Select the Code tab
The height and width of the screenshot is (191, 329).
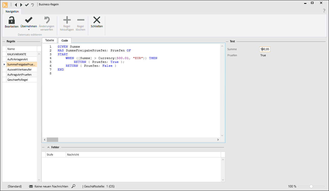click(65, 40)
